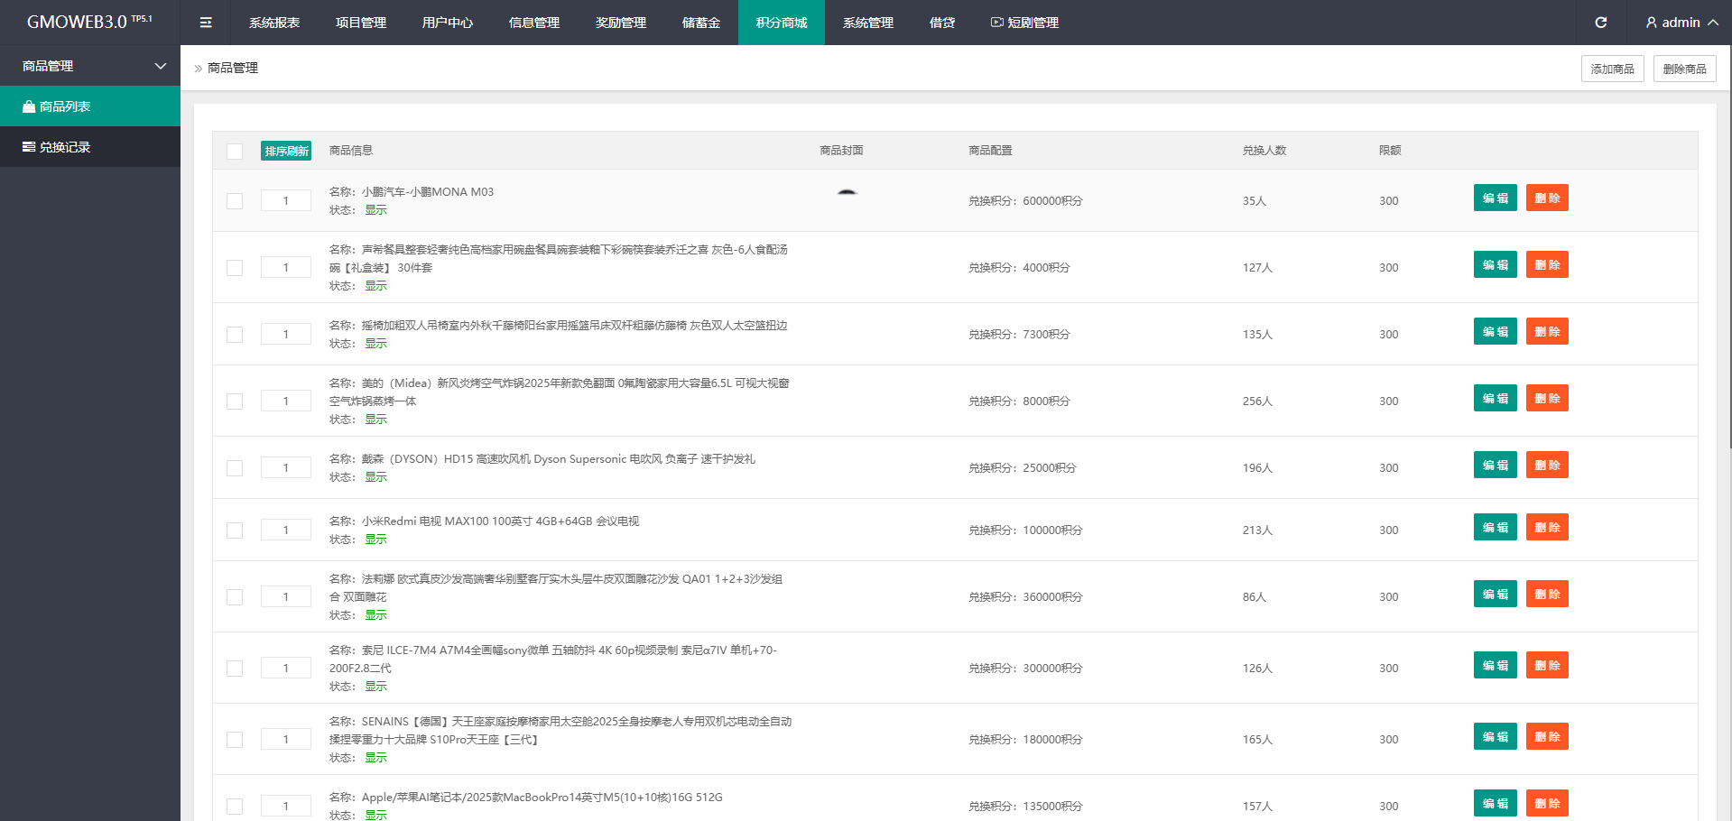
Task: Click sort order field for 索尼 ILCE-7M4
Action: (x=286, y=669)
